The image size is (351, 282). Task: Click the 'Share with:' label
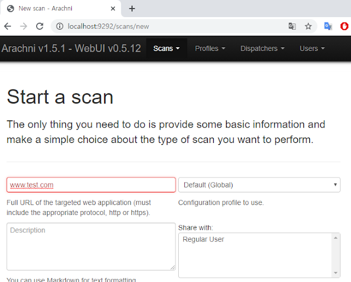[x=195, y=228]
